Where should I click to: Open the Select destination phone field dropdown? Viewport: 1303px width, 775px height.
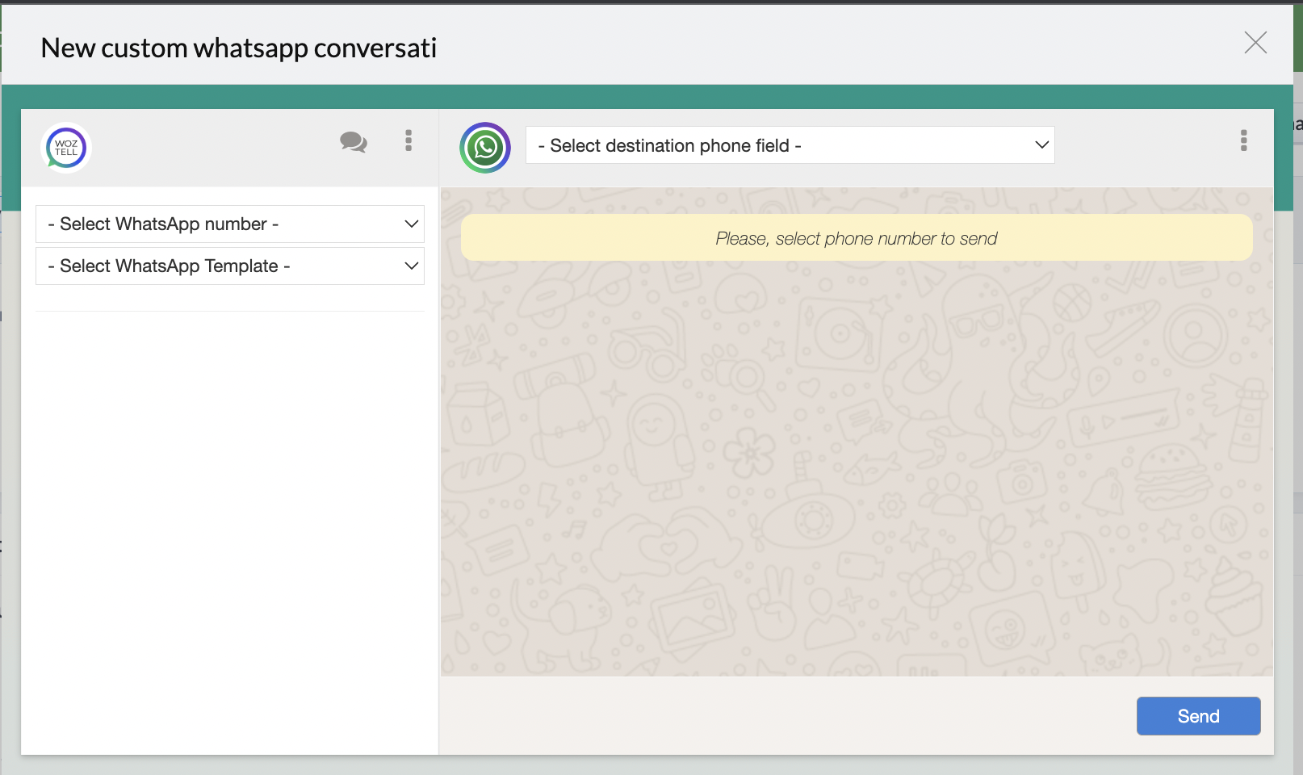pos(790,145)
